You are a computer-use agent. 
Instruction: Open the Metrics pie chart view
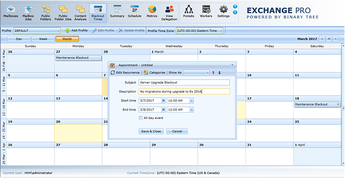coord(152,12)
